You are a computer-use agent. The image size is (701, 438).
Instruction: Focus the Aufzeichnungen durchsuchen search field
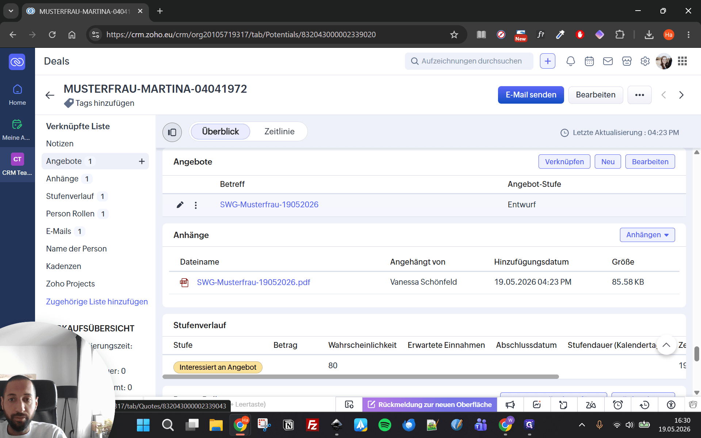pyautogui.click(x=469, y=61)
